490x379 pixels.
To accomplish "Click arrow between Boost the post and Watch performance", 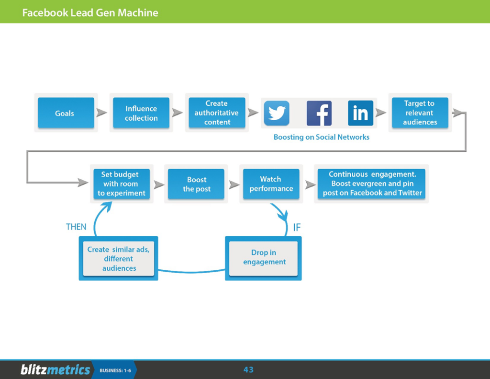I will click(x=234, y=184).
